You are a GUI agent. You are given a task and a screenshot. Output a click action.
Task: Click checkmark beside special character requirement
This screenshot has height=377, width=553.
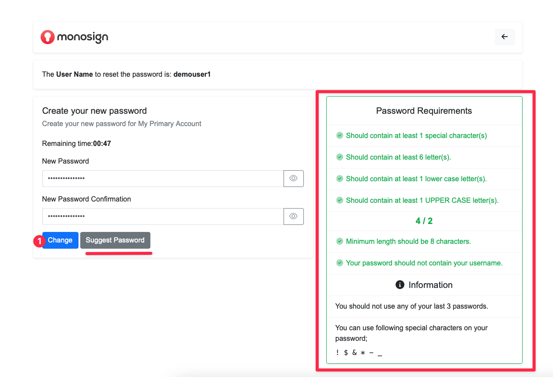pyautogui.click(x=340, y=136)
